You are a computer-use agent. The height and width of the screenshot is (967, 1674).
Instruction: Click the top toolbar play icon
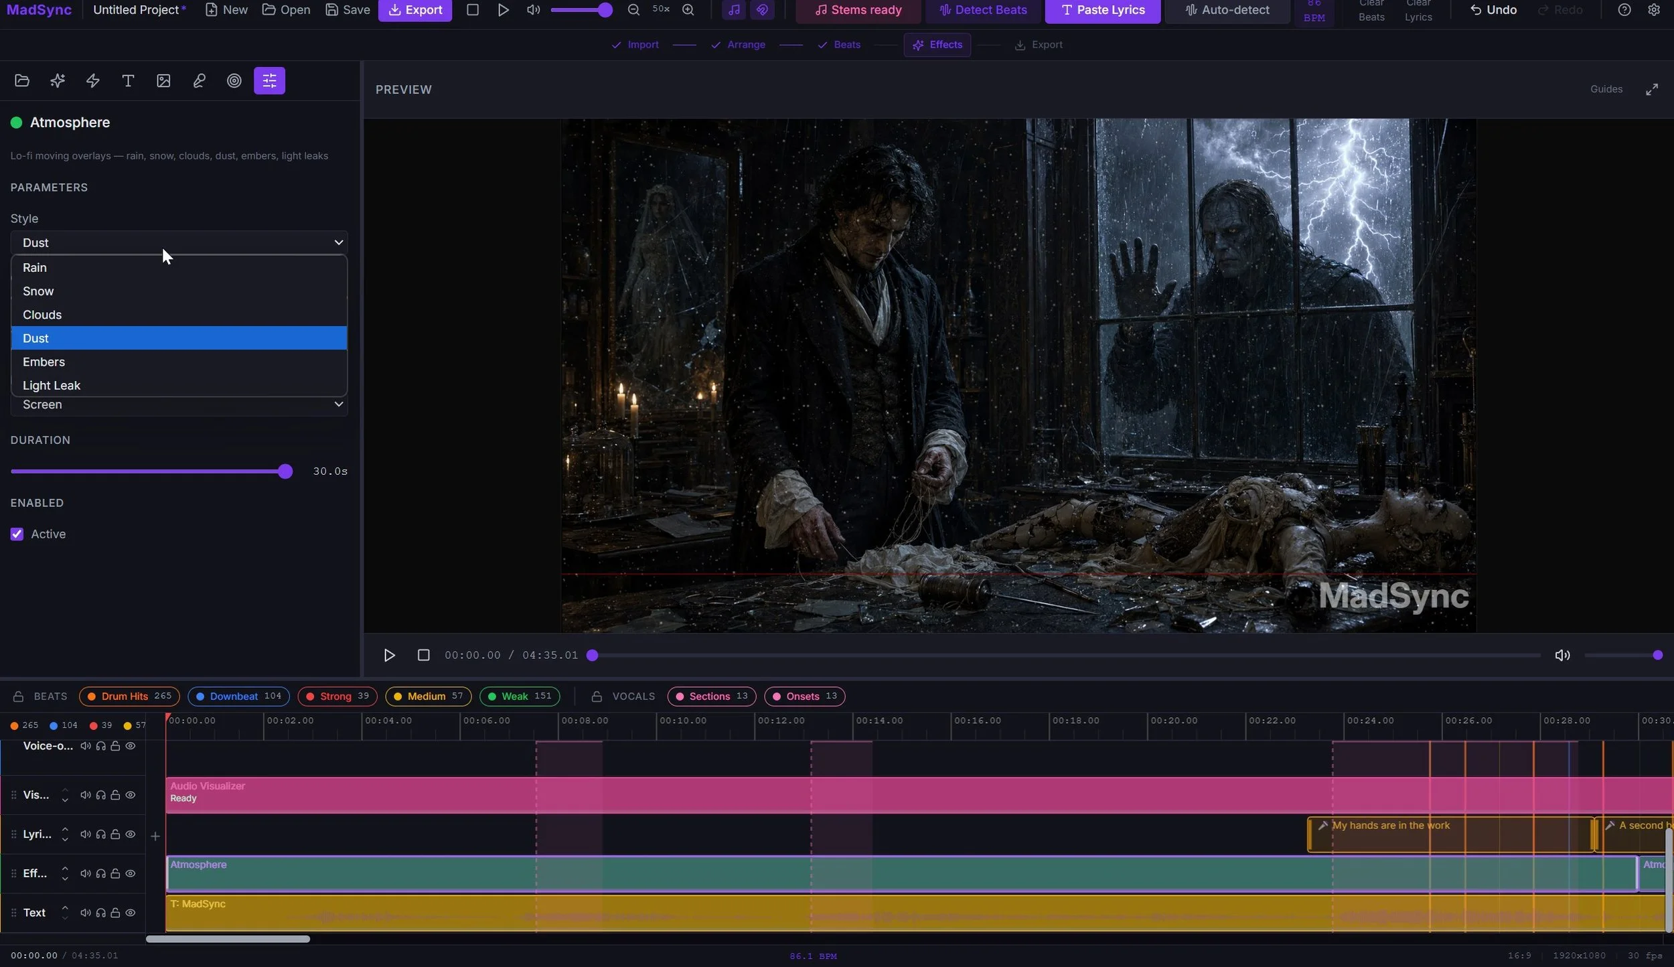pos(504,10)
